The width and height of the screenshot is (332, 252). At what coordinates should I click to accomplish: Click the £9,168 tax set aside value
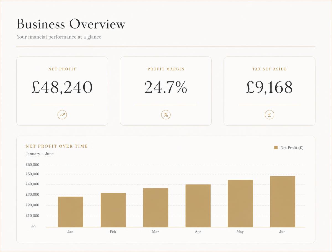[269, 87]
